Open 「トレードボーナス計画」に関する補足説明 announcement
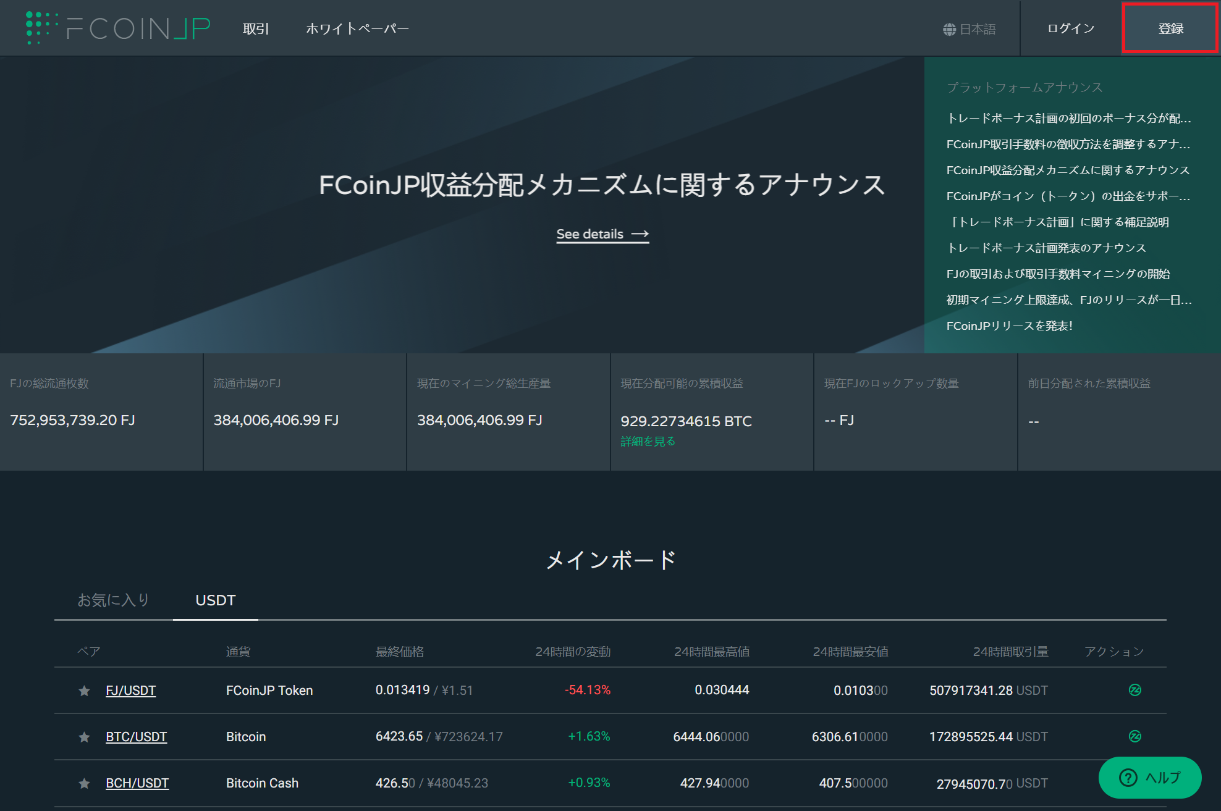This screenshot has width=1221, height=811. (x=1058, y=222)
